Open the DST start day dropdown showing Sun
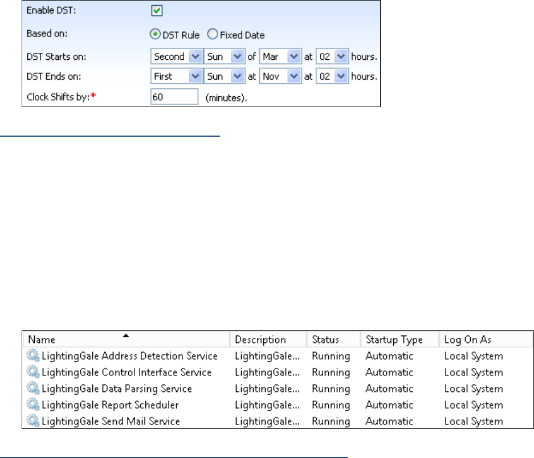Image resolution: width=534 pixels, height=458 pixels. (224, 56)
